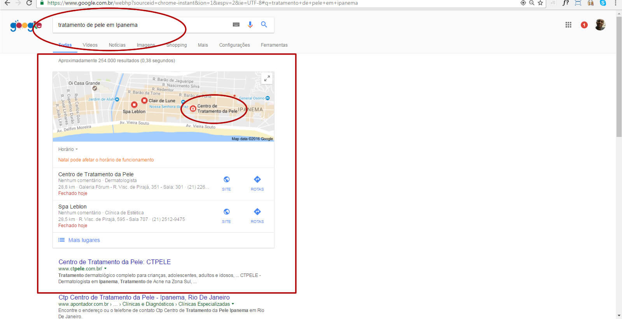
Task: View the red notification badge
Action: point(584,25)
